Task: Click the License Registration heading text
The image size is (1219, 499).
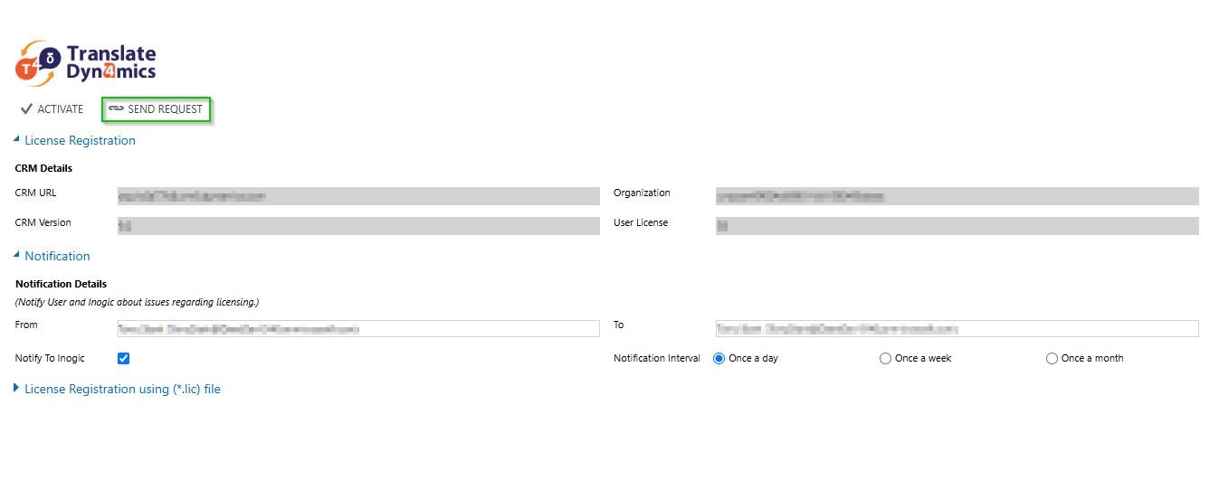Action: tap(80, 140)
